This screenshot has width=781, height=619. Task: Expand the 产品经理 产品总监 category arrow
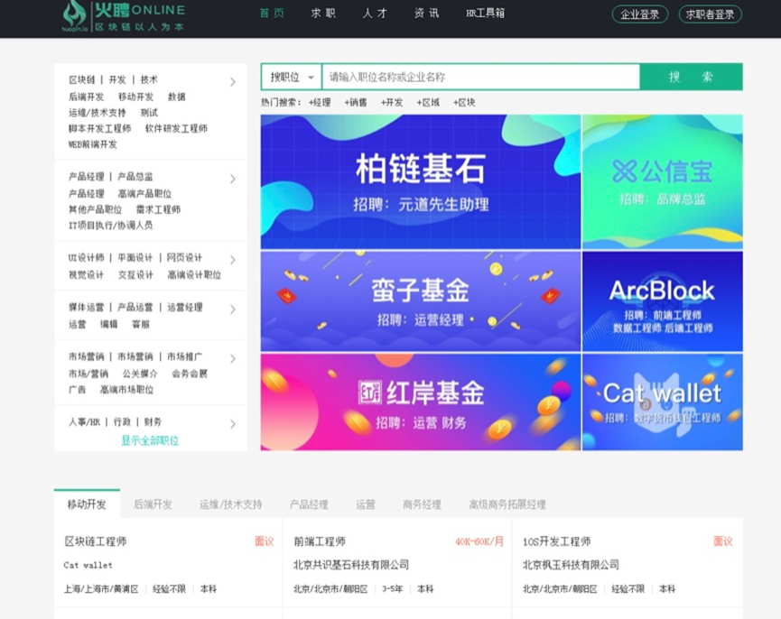233,180
